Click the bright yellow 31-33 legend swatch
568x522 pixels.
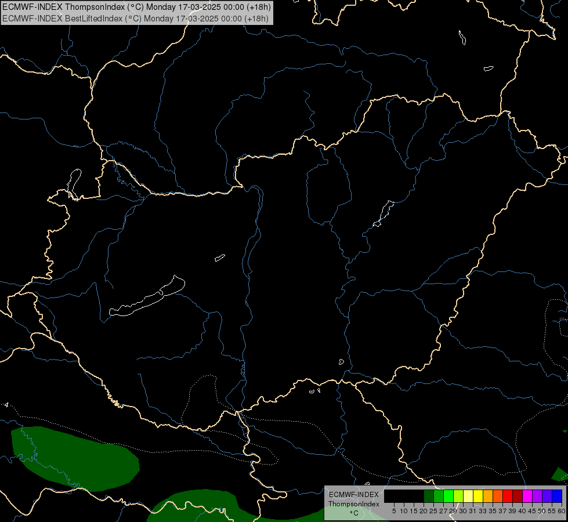click(478, 496)
